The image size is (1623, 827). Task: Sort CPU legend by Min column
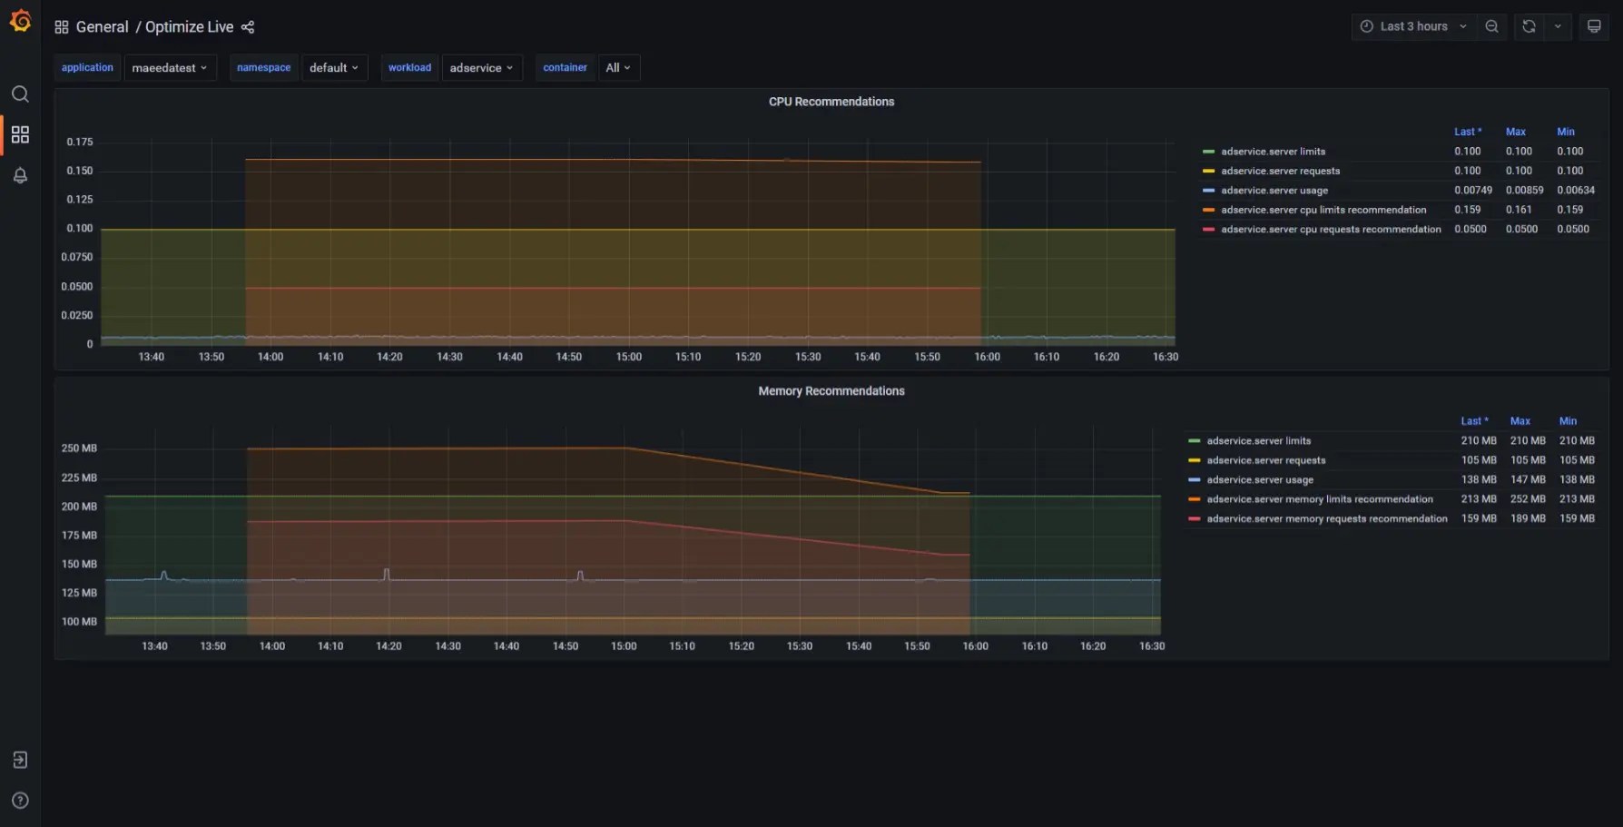tap(1566, 132)
